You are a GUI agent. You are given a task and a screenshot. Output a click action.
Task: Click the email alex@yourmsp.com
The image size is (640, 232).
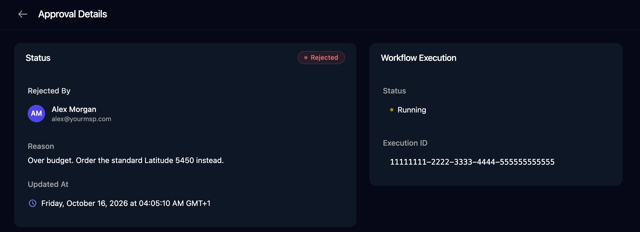coord(81,119)
